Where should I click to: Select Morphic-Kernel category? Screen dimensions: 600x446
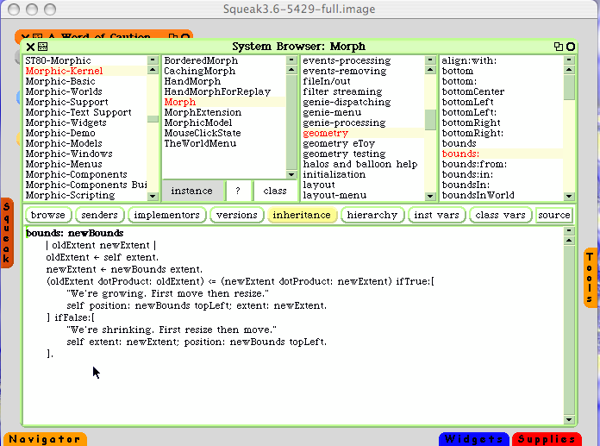click(85, 71)
